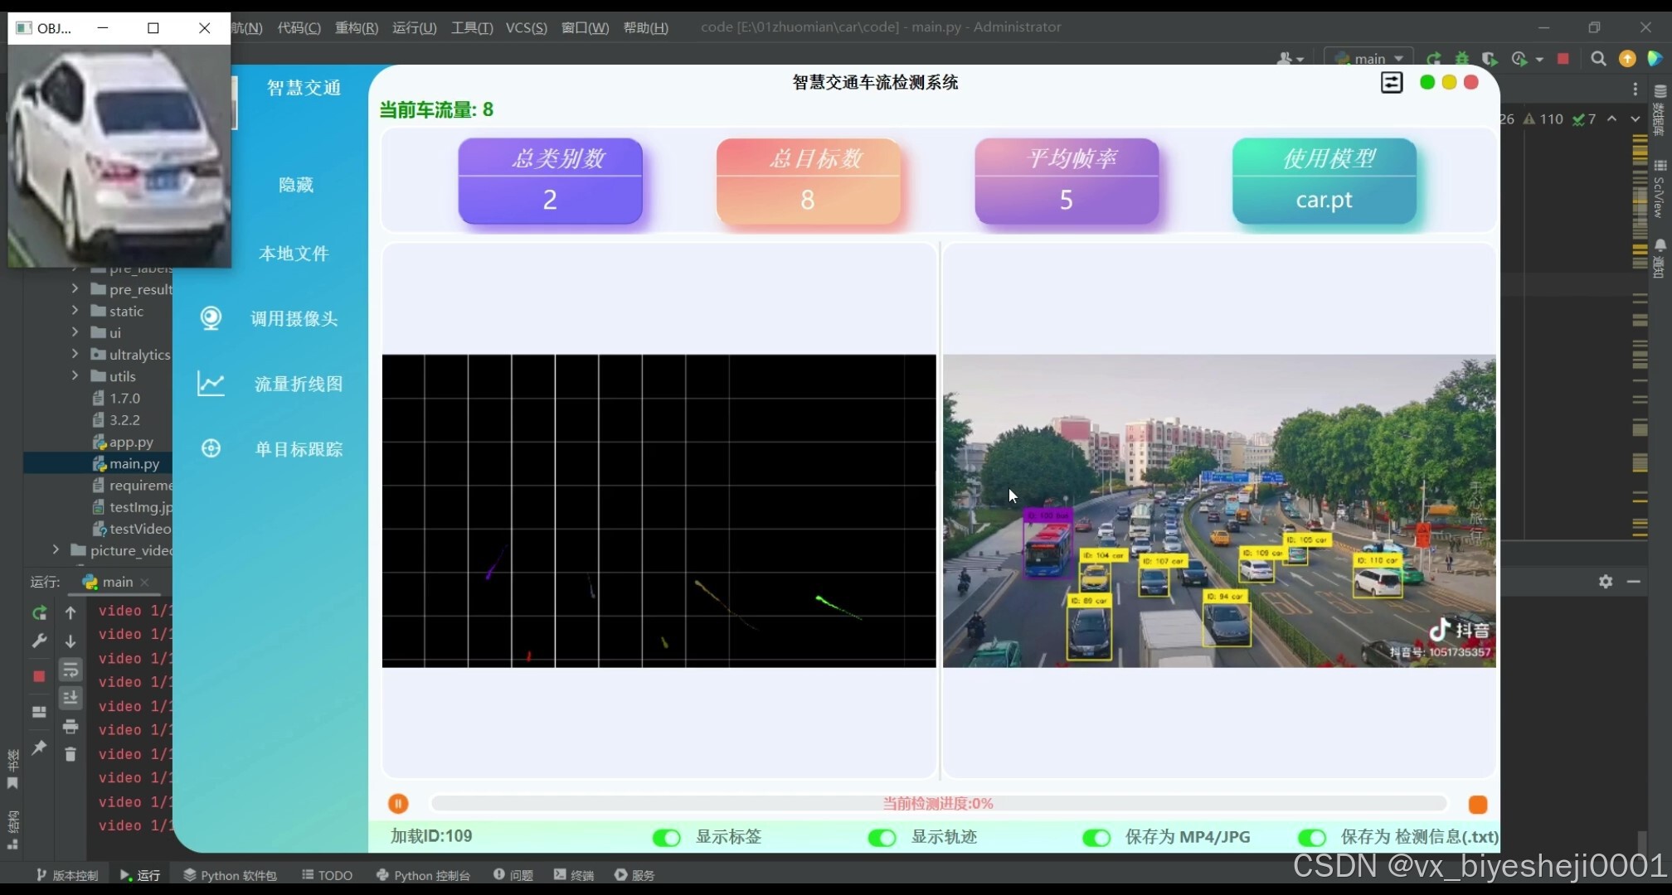Open the 运行(U) menu
Screen dimensions: 1672x895
tap(414, 27)
